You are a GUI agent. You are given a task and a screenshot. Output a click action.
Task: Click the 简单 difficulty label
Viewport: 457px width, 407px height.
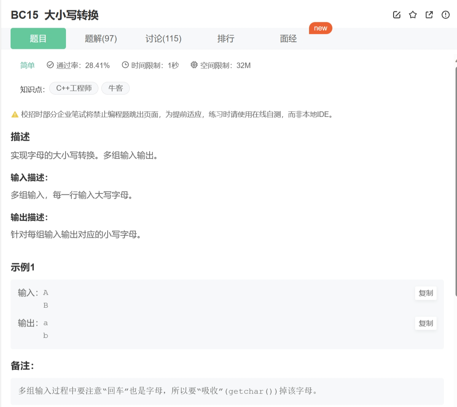tap(27, 65)
